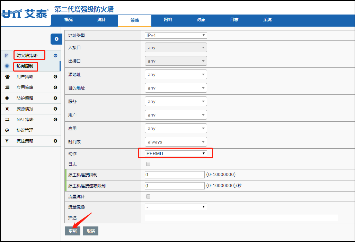Open 应用策略 in the sidebar
The width and height of the screenshot is (355, 242).
tap(25, 87)
